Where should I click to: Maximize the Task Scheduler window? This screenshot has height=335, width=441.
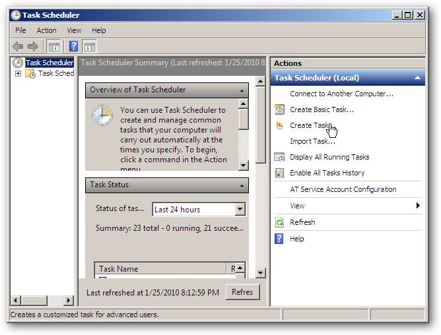[408, 15]
